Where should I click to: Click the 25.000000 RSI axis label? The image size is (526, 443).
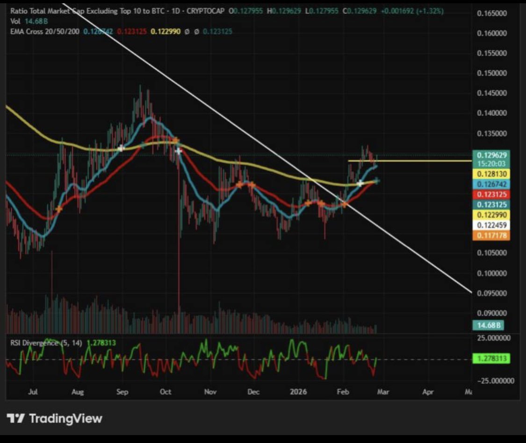click(494, 338)
